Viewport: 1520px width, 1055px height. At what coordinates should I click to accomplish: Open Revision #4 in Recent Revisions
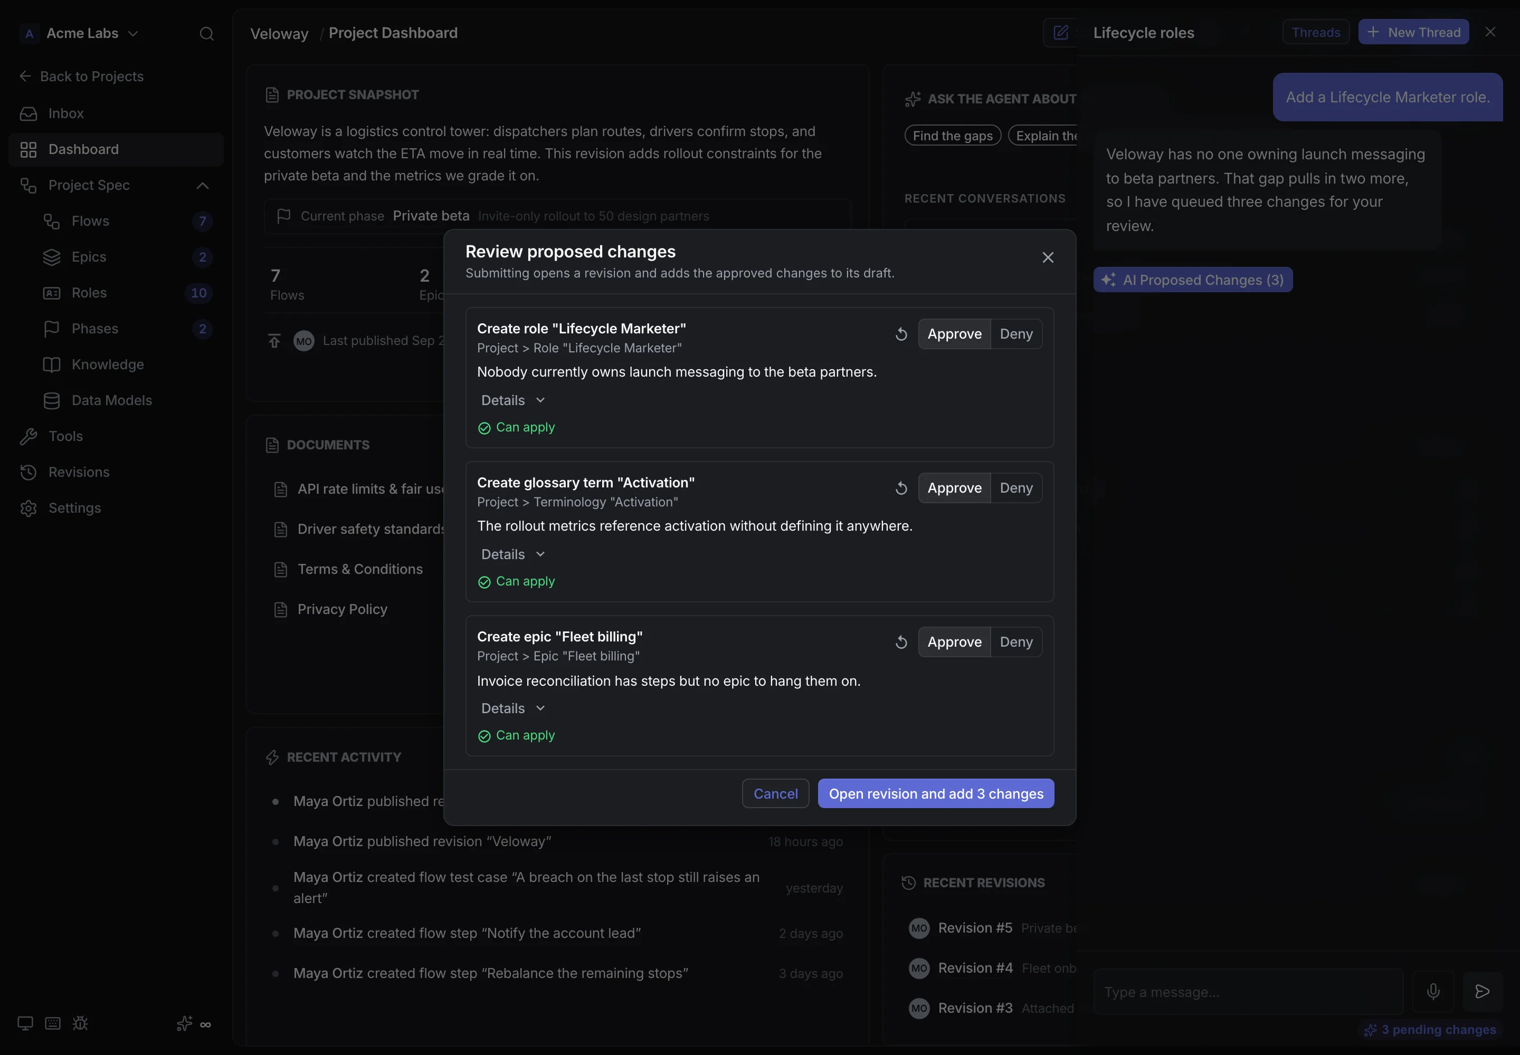[975, 968]
